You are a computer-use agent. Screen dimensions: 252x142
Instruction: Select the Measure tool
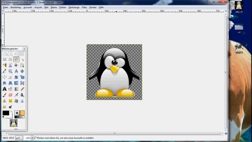pyautogui.click(x=16, y=71)
